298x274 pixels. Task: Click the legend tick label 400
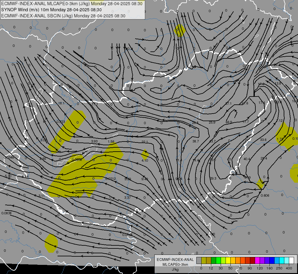click(289, 268)
